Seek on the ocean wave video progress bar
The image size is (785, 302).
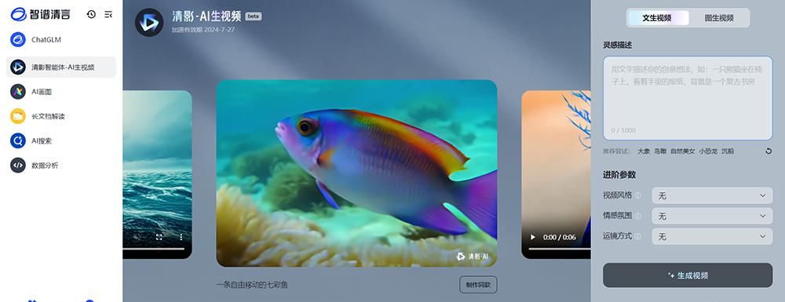pyautogui.click(x=153, y=249)
